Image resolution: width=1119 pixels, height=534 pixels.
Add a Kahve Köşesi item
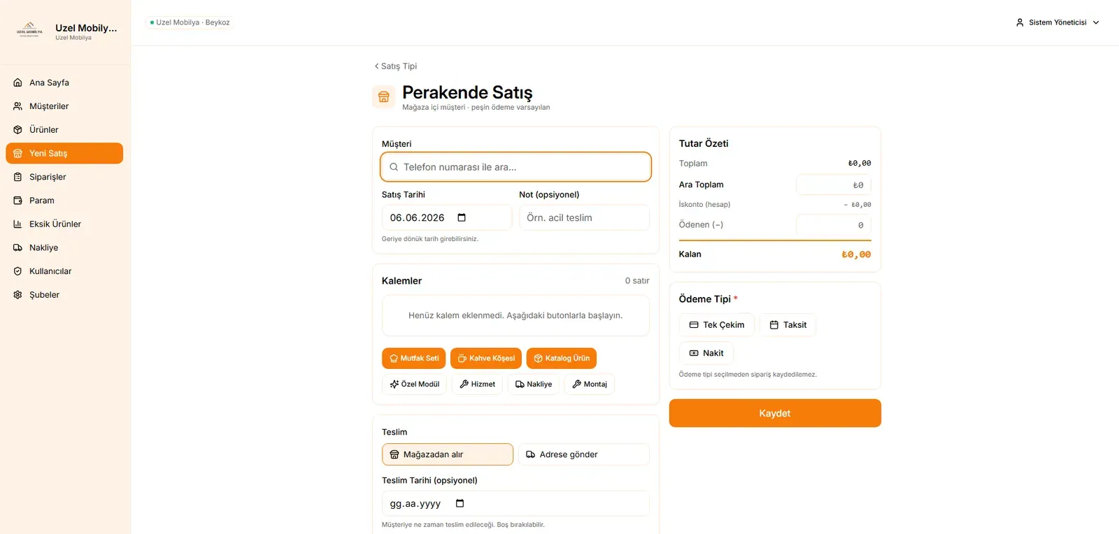pos(486,358)
